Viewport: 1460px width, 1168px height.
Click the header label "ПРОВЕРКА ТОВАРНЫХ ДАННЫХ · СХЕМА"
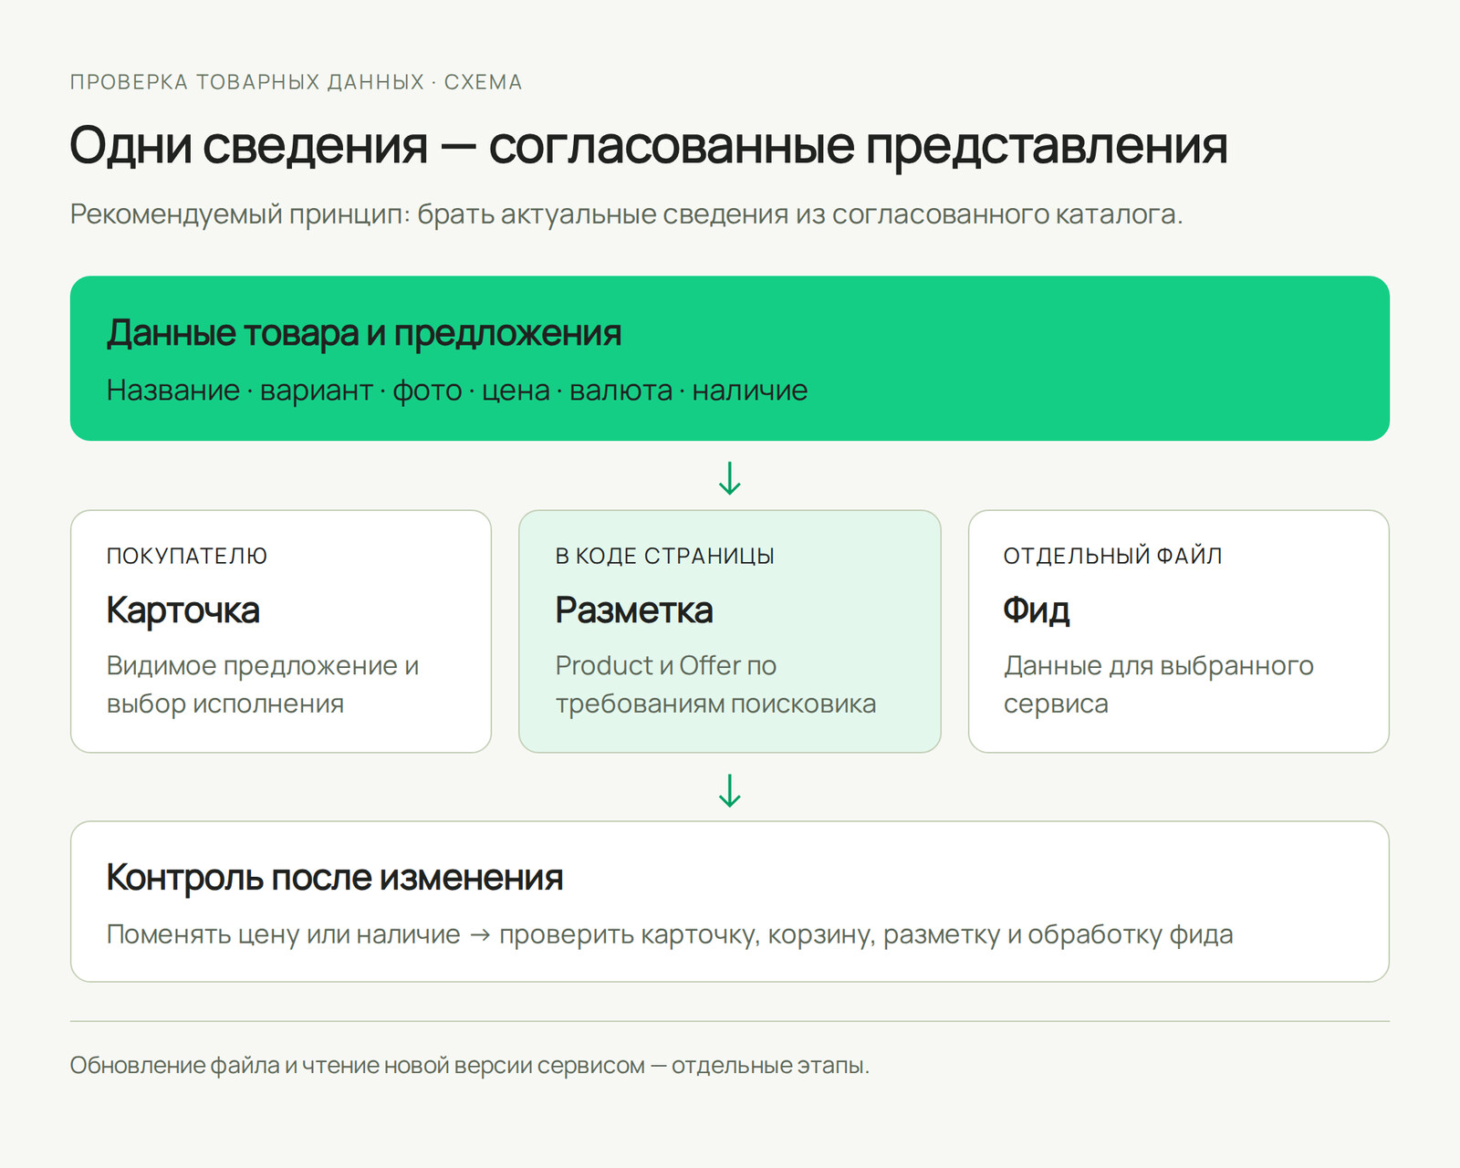point(296,82)
